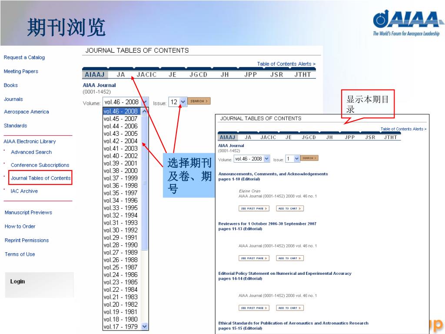Click the Login button

click(17, 281)
